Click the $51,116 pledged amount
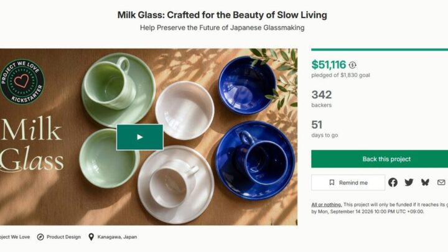The width and height of the screenshot is (448, 252). tap(329, 65)
